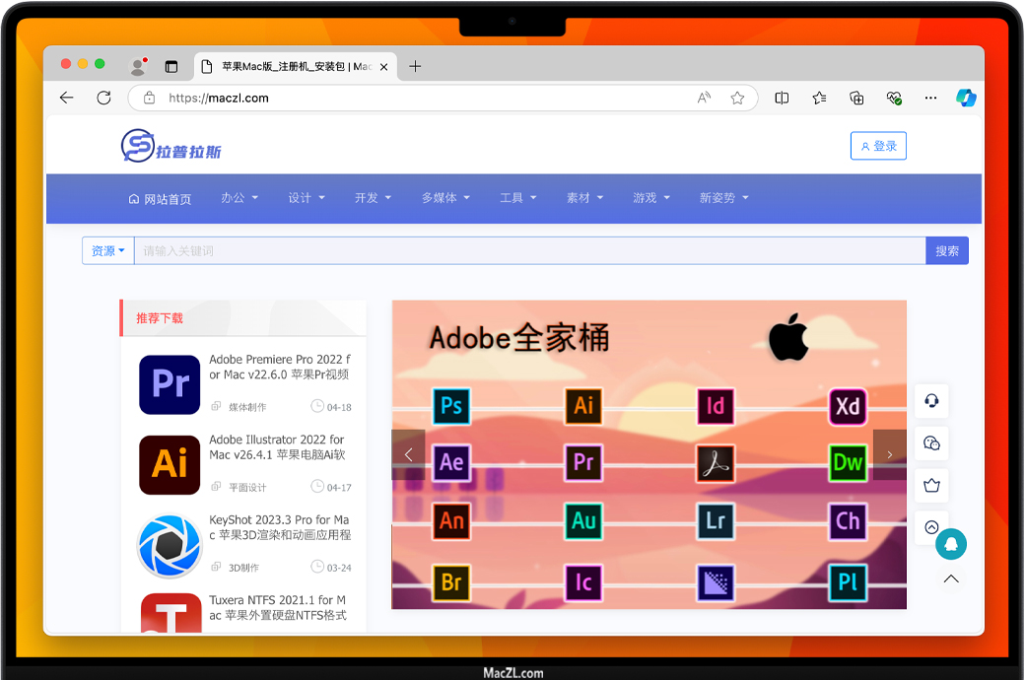Expand the 多媒体 navigation dropdown

pyautogui.click(x=445, y=198)
